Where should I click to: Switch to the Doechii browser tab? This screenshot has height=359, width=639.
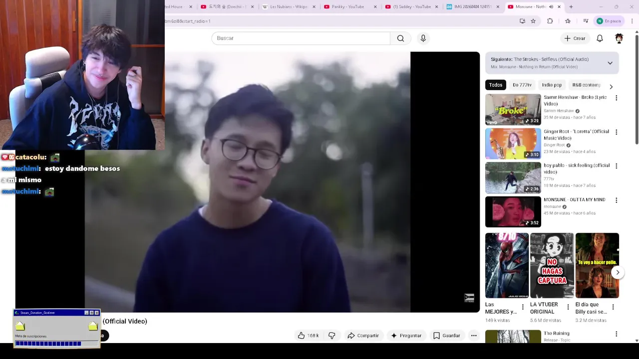pos(226,6)
